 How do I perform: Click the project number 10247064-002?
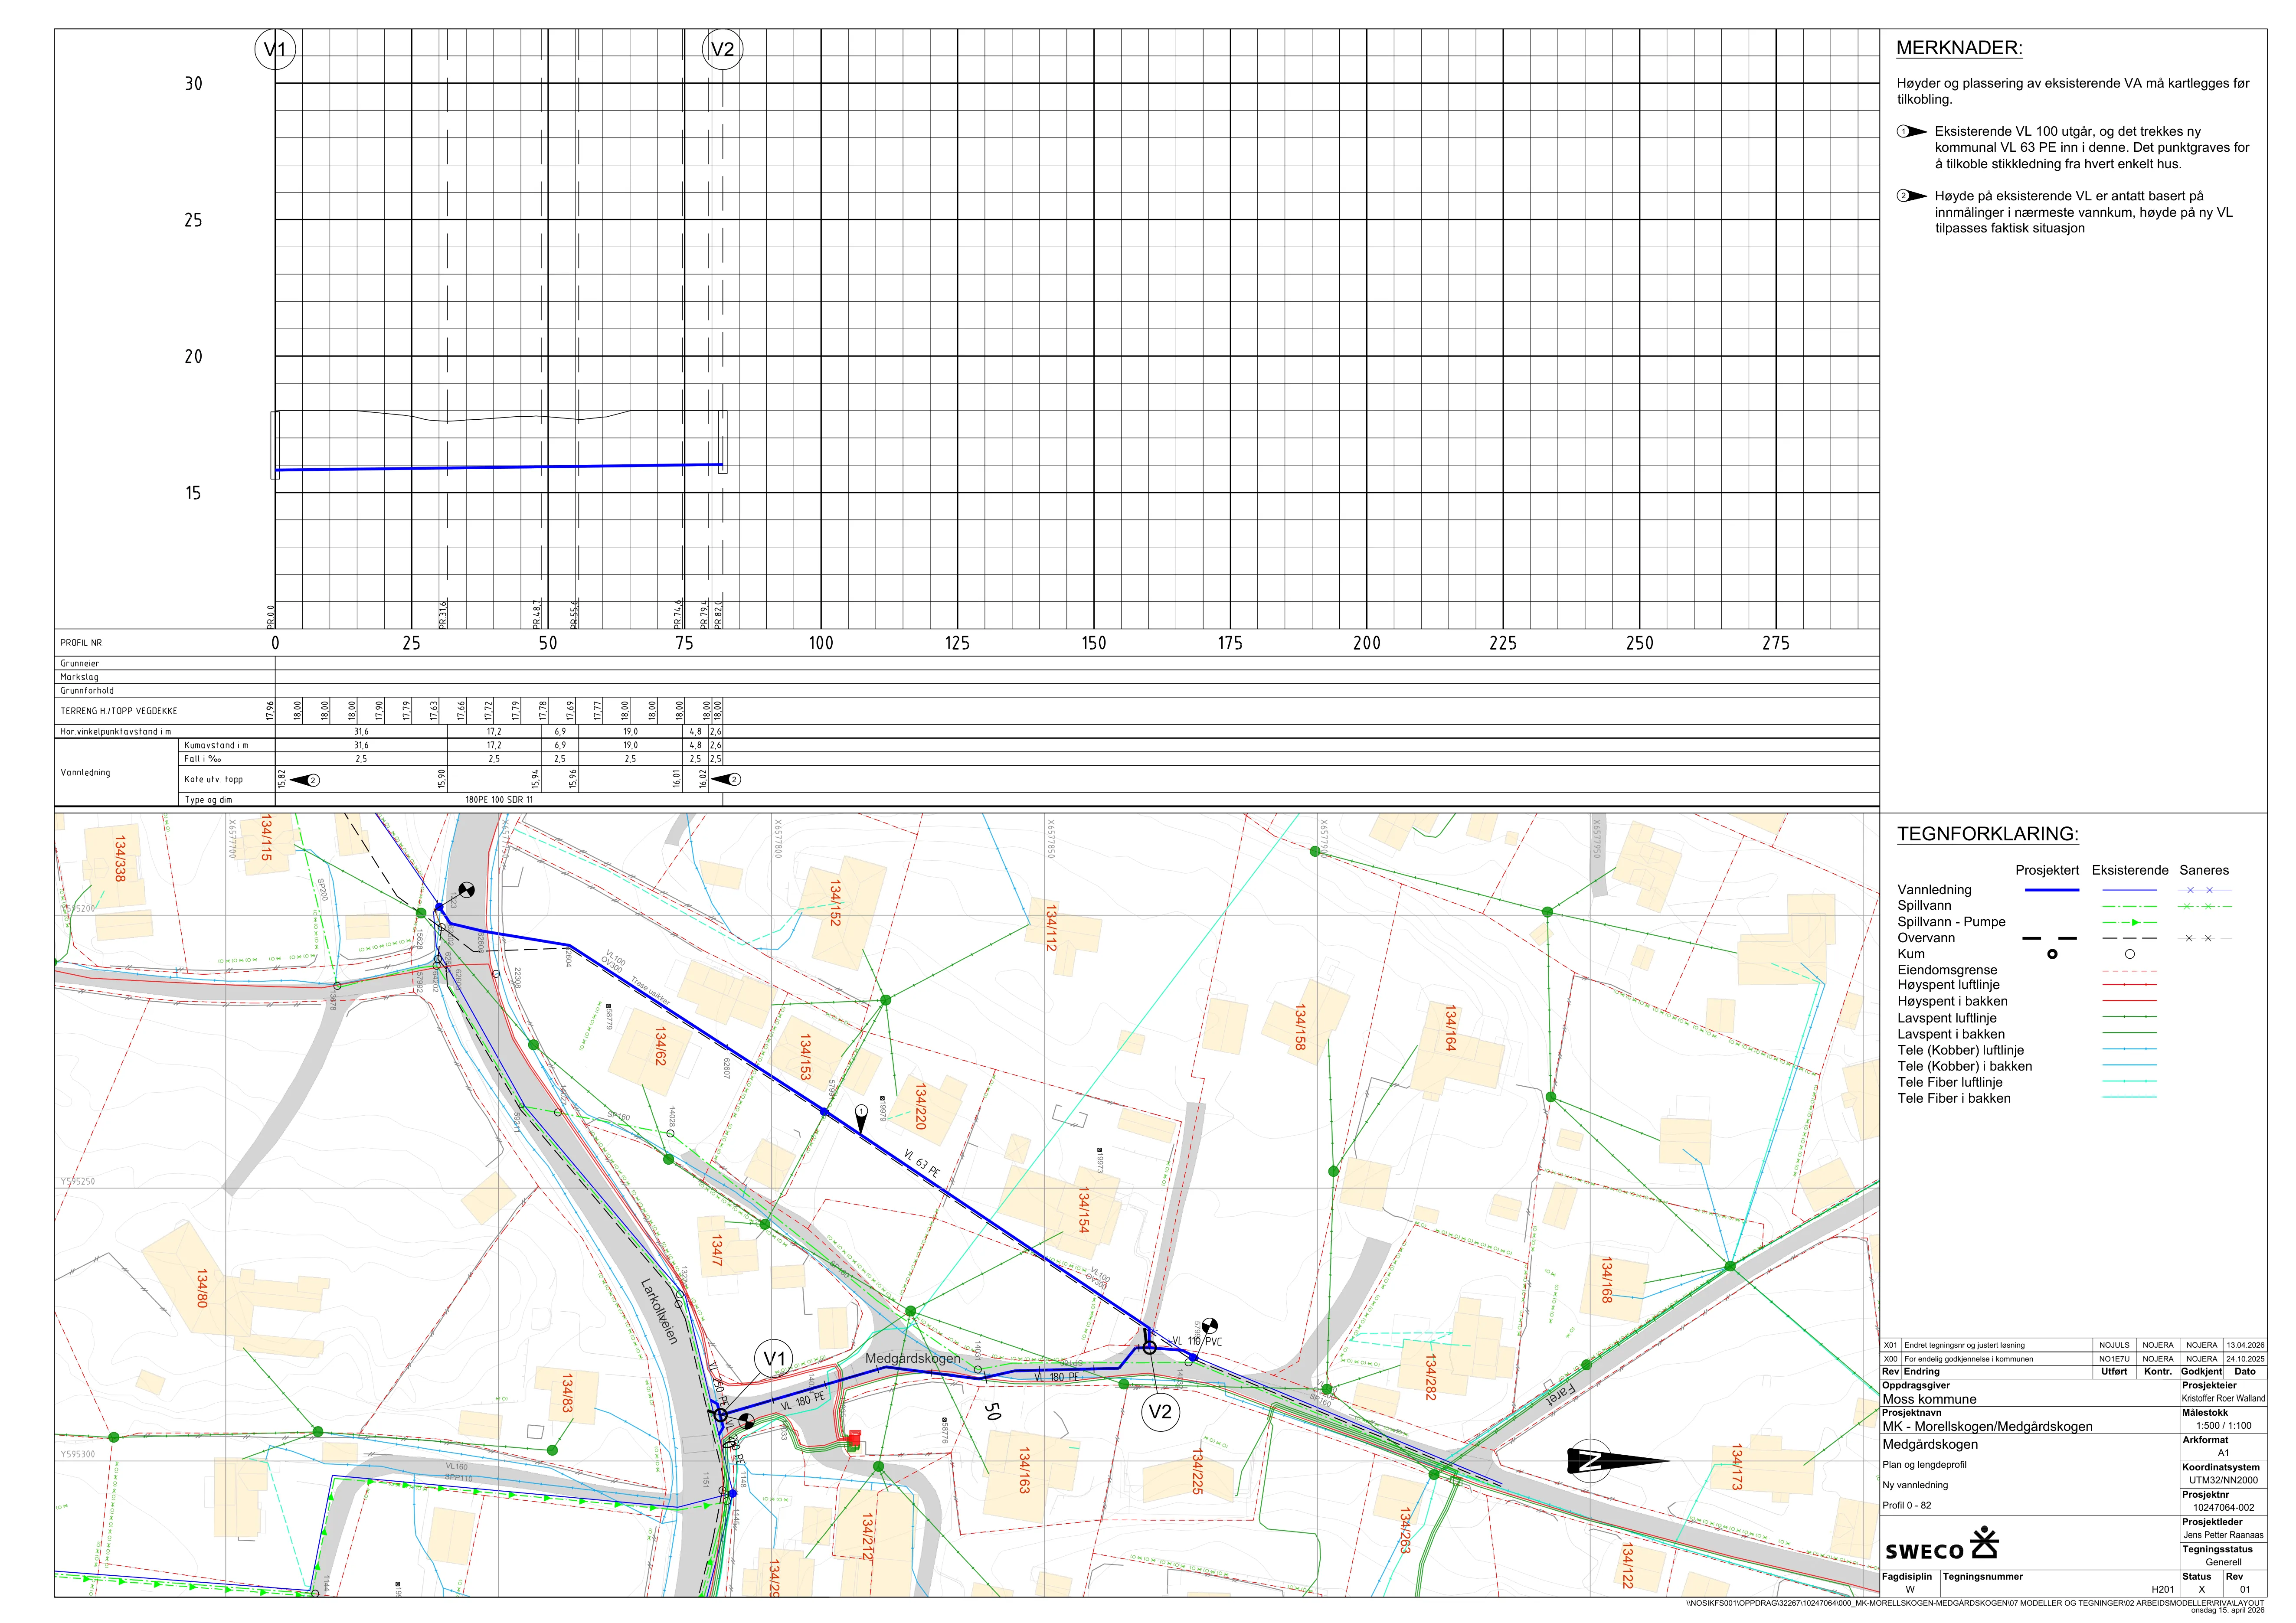coord(2223,1507)
